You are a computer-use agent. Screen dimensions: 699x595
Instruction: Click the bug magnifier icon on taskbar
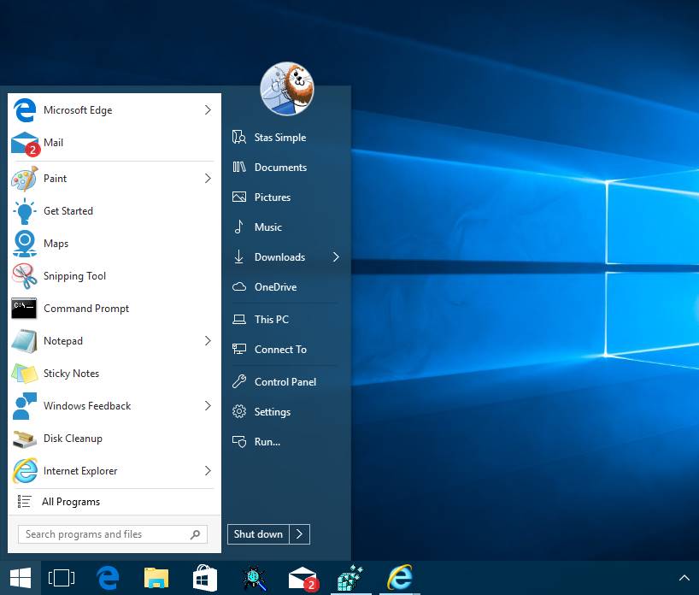click(254, 578)
